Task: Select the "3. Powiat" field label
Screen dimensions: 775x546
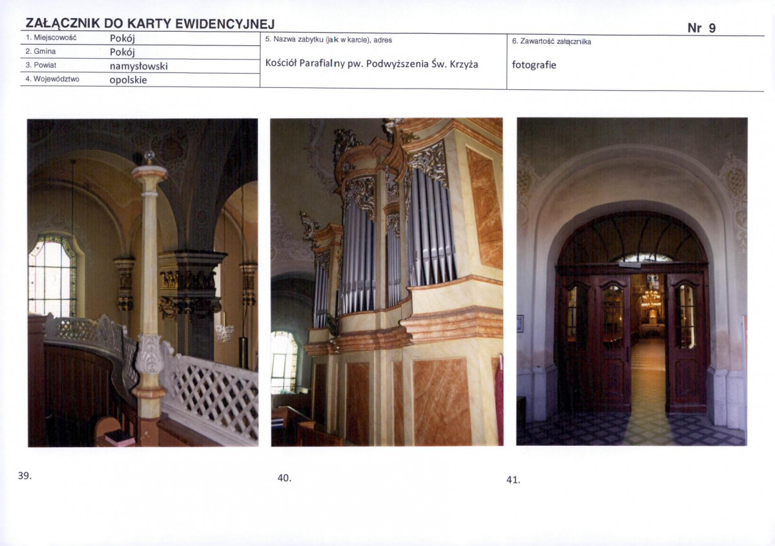Action: (41, 65)
